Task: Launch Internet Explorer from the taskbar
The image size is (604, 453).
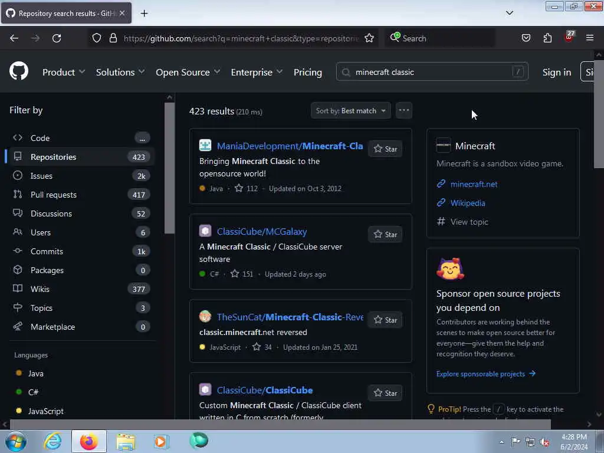Action: tap(52, 441)
